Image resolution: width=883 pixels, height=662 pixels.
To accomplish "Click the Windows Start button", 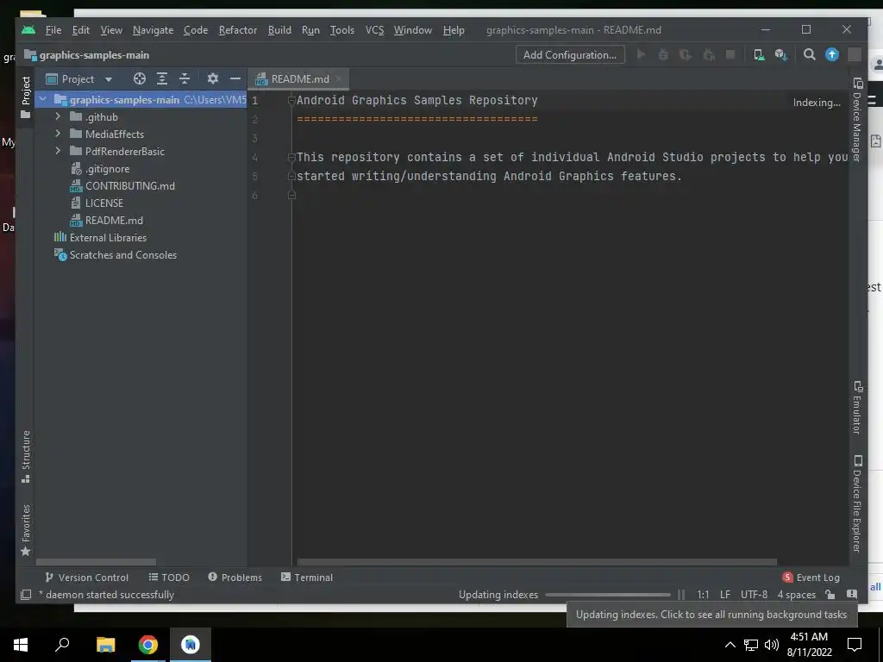I will tap(21, 645).
